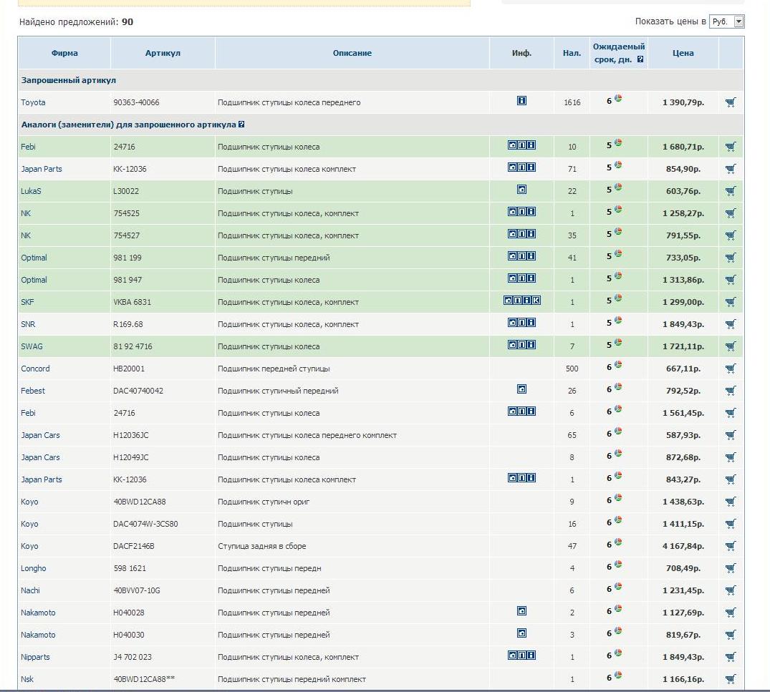The width and height of the screenshot is (770, 692).
Task: Open the Longho brand link
Action: coord(34,568)
